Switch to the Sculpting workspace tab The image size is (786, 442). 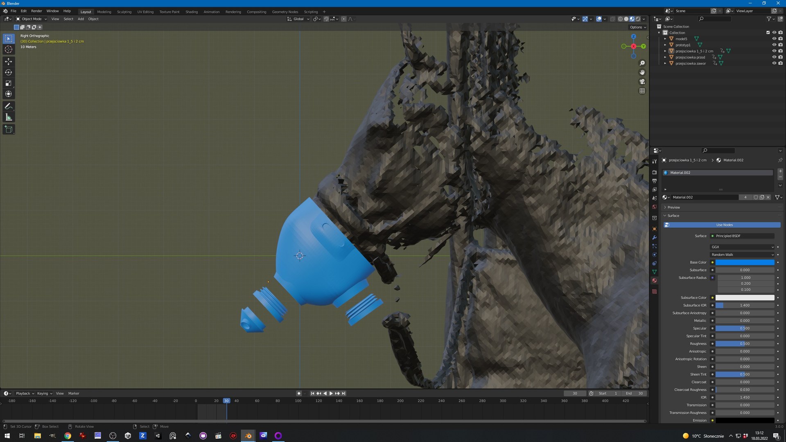124,12
